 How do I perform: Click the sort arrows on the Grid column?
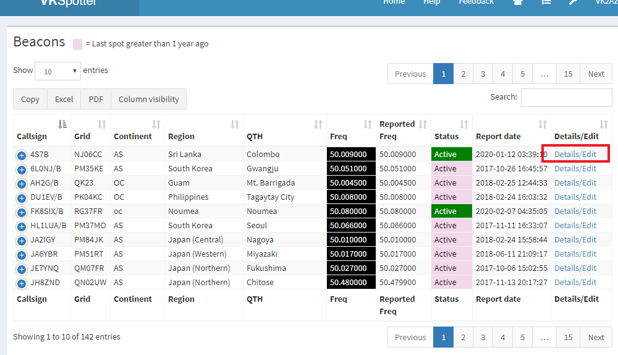pyautogui.click(x=102, y=124)
